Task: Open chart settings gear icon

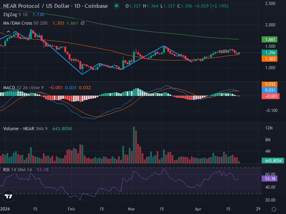Action: coord(274,209)
